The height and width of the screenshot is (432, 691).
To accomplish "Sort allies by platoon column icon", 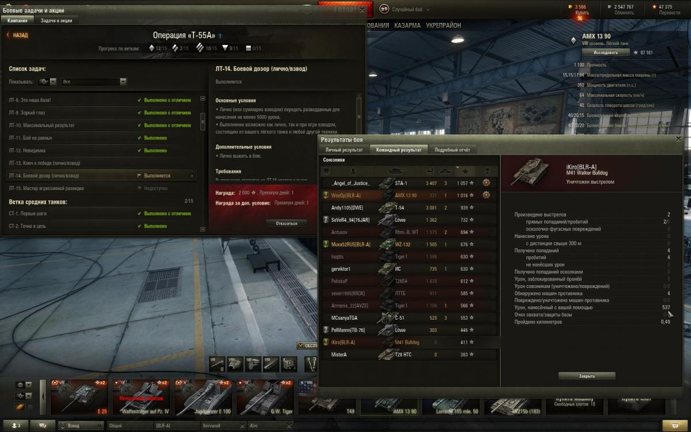I will (x=326, y=171).
